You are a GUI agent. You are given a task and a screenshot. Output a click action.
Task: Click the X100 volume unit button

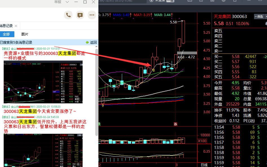coord(202,141)
